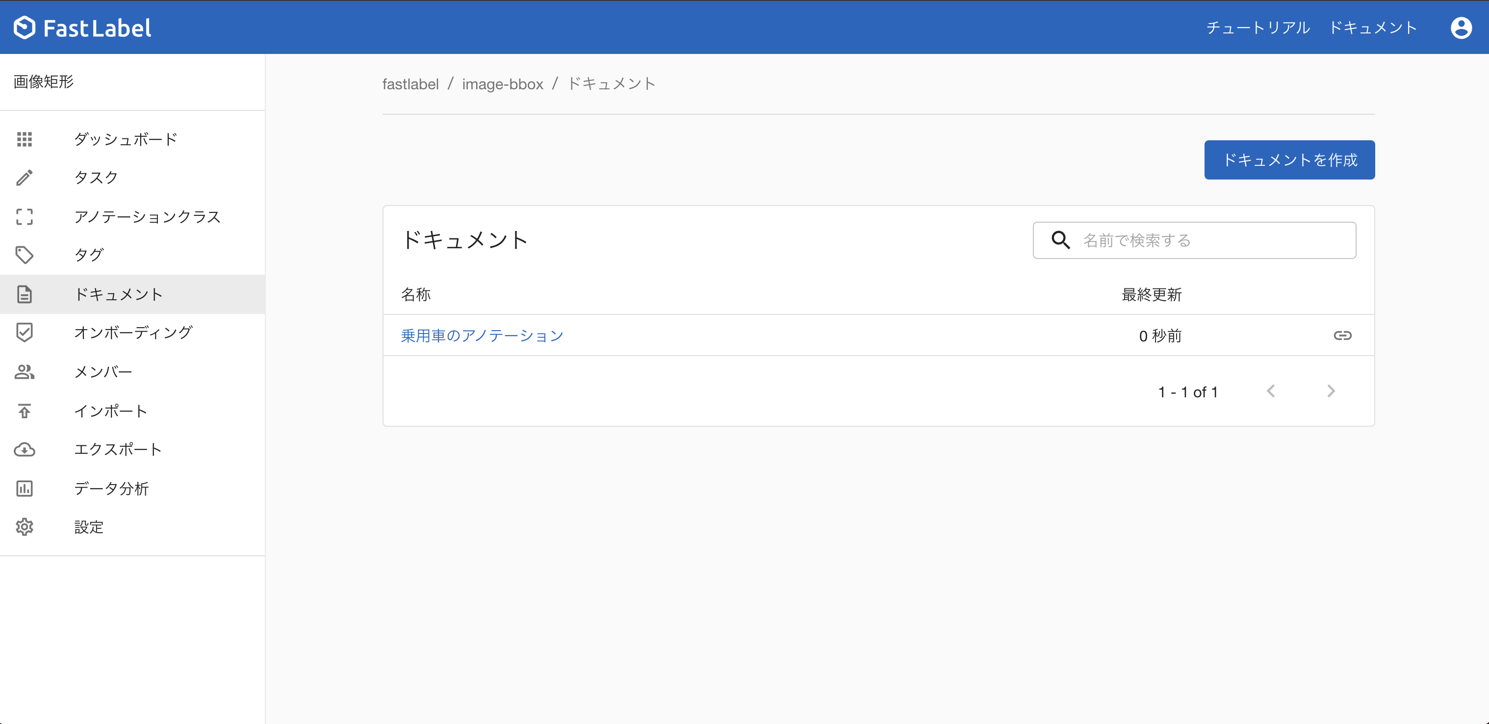Open オンボーディング in the sidebar

pos(132,333)
